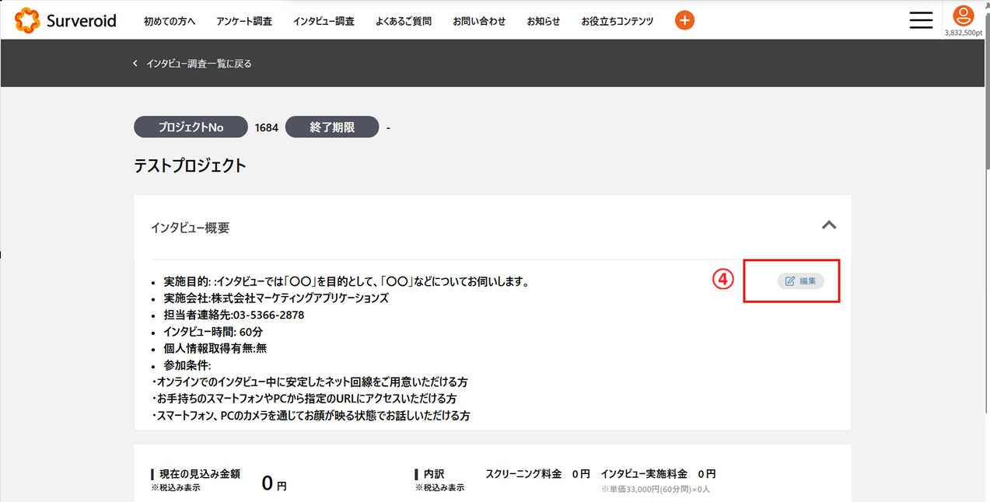Go to お問い合わせ in the navigation
Screen dimensions: 990x502
pyautogui.click(x=479, y=22)
